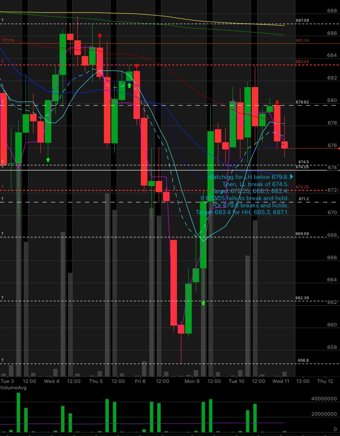Select the red sell arrow above the Wed 11 candle
Screen dimensions: 340x436
(x=278, y=102)
